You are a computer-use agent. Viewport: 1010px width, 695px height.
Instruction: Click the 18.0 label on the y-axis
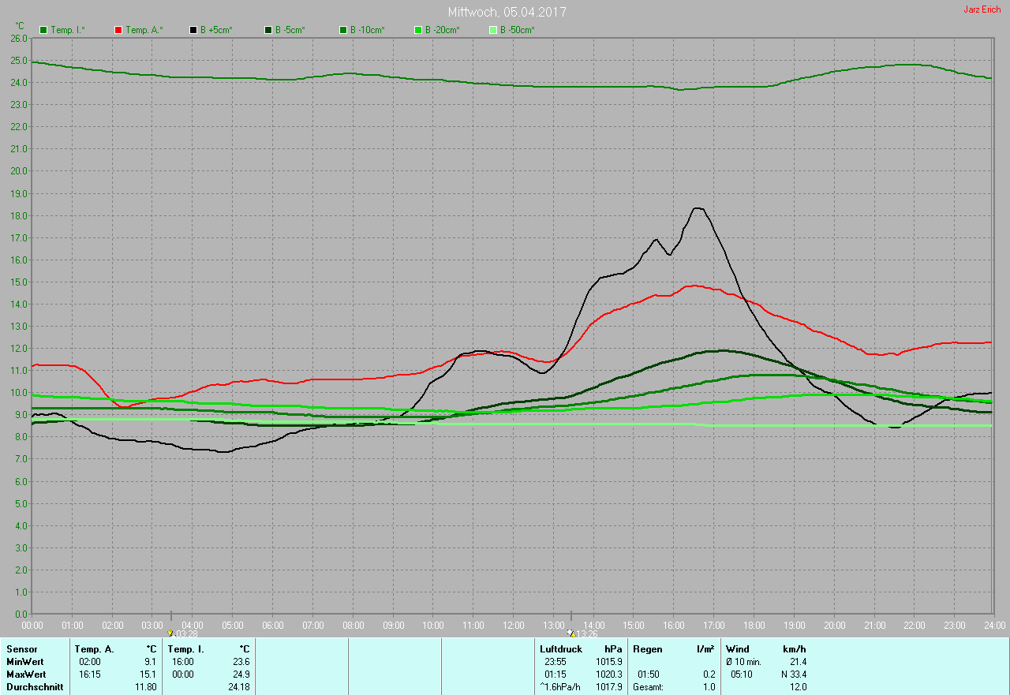click(x=19, y=215)
